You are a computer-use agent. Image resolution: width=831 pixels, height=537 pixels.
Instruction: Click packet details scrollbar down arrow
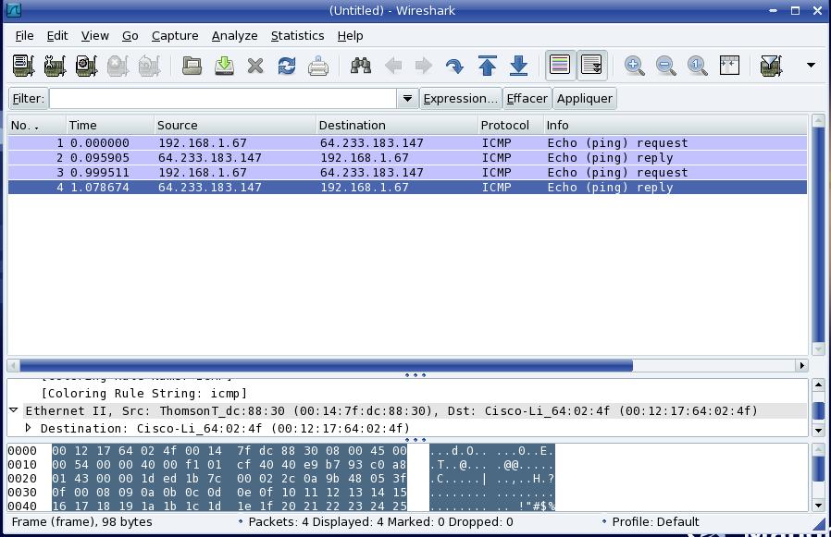818,431
